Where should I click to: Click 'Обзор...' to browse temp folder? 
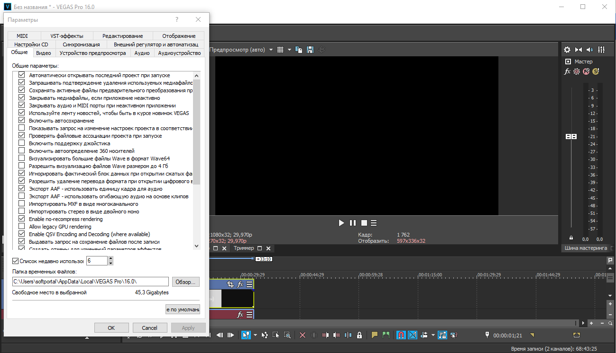pyautogui.click(x=186, y=282)
